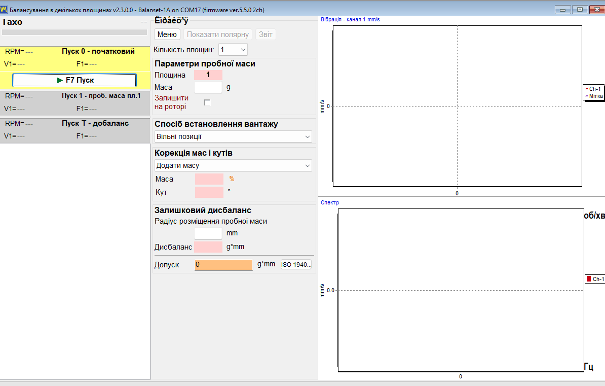Click the Площина field showing 1
Screen dimensions: 605x386
[x=208, y=75]
